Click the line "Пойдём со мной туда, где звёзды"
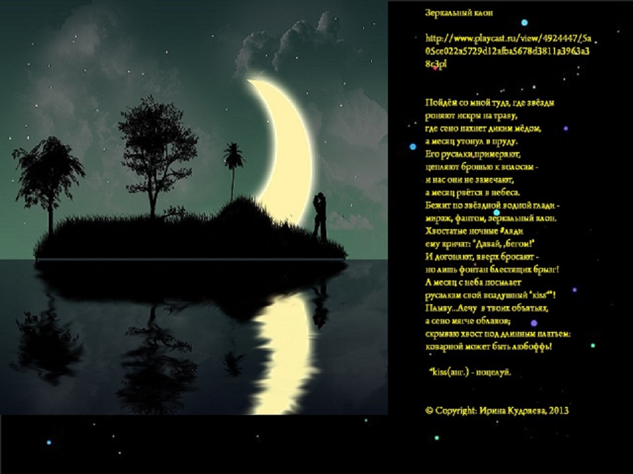This screenshot has height=474, width=633. [490, 103]
